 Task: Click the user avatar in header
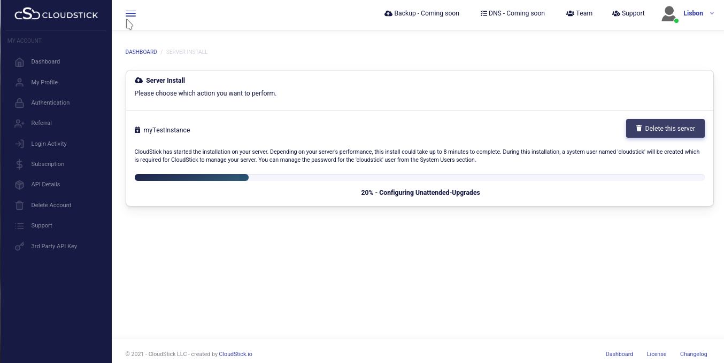(669, 14)
